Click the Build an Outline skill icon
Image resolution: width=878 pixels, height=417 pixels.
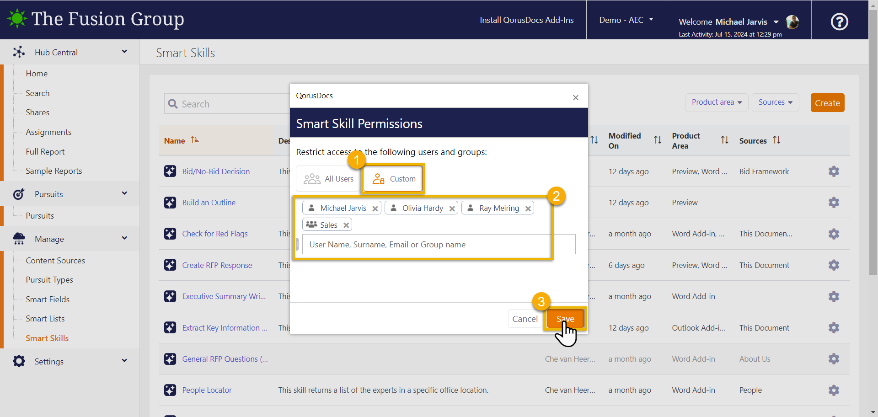point(170,203)
